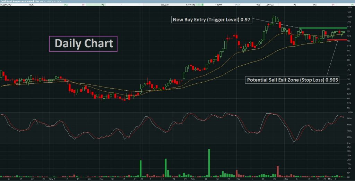Click the 70 label on price axis
Viewport: 355px width, 181px height.
pos(348,80)
